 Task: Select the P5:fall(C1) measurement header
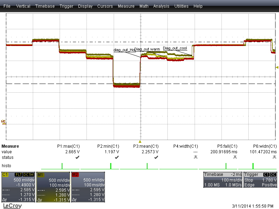(227, 146)
